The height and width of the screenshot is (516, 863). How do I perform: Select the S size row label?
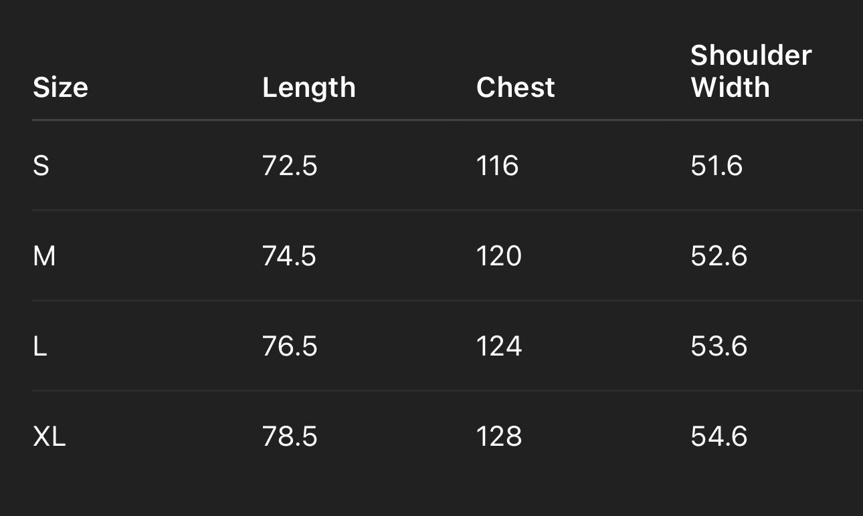click(41, 166)
